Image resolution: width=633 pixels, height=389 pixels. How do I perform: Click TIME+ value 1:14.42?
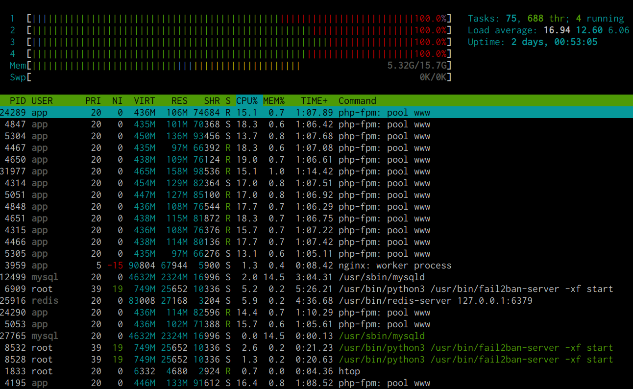[314, 171]
